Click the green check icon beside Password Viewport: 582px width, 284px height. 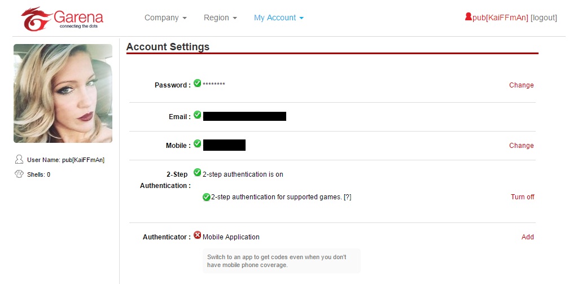(197, 83)
